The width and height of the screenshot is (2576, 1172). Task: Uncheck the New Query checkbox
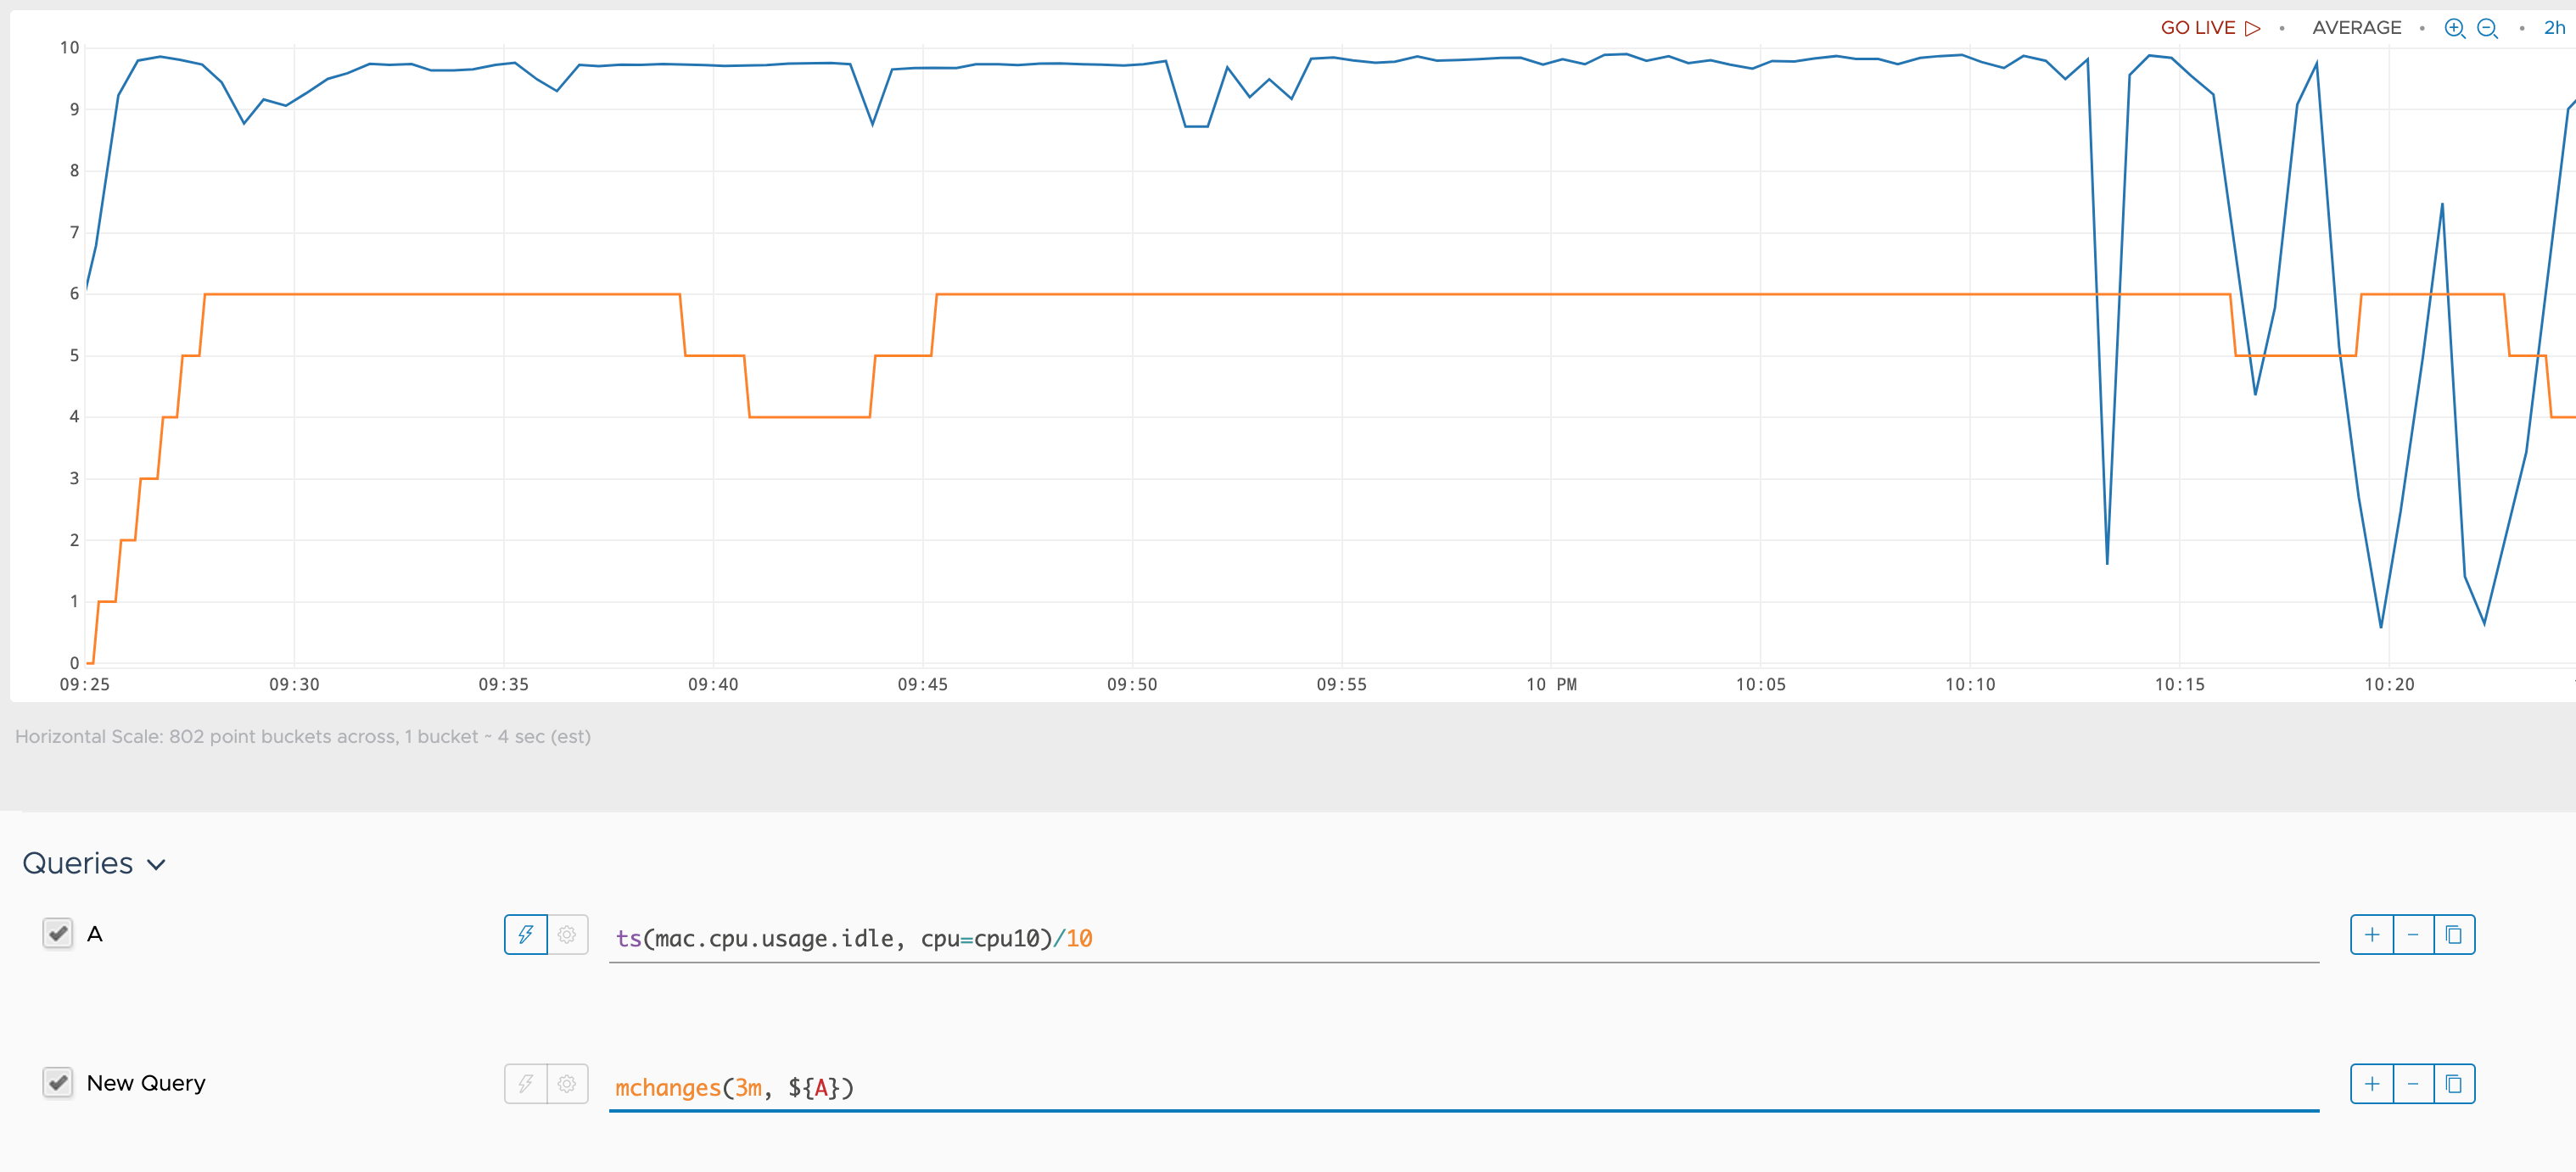(58, 1082)
